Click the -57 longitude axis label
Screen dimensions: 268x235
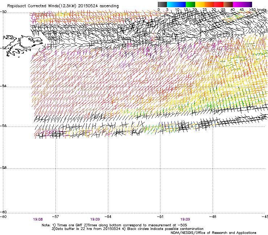[55, 217]
